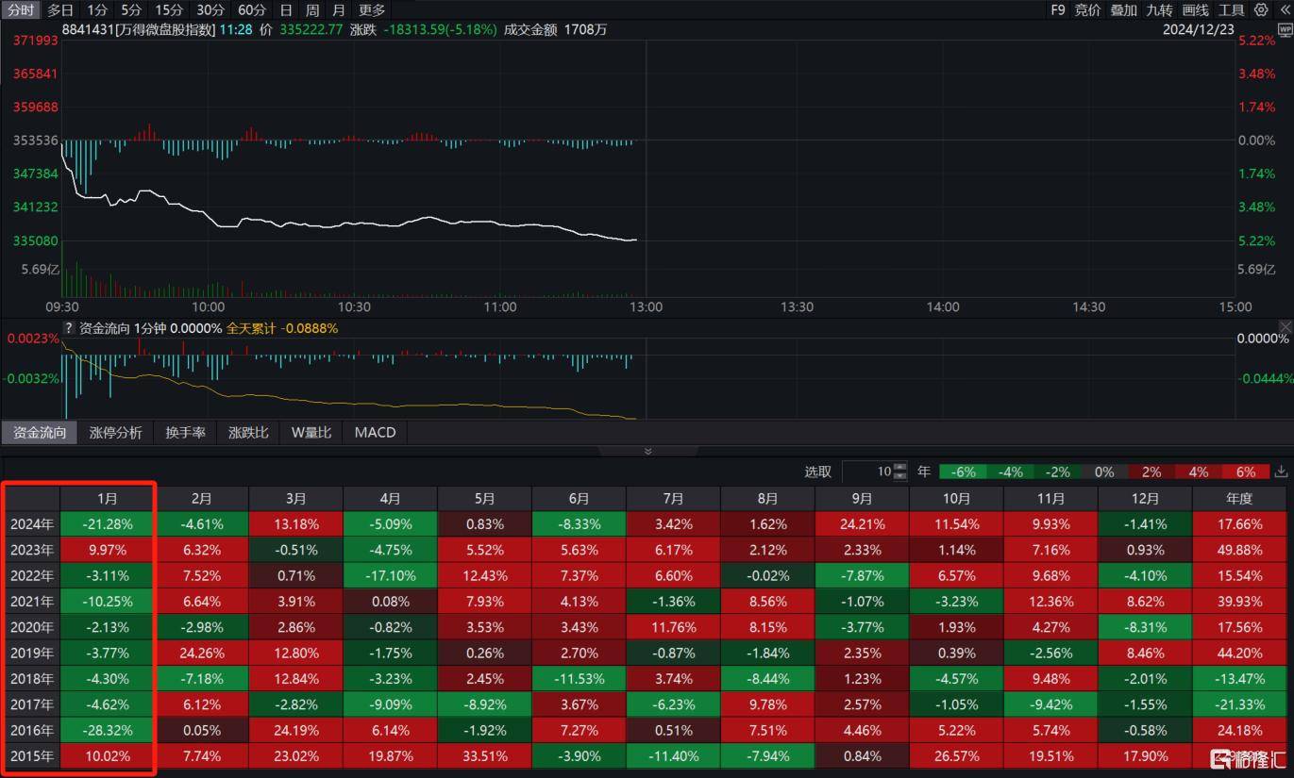
Task: Enable the 竞价 auction view
Action: [x=1087, y=9]
